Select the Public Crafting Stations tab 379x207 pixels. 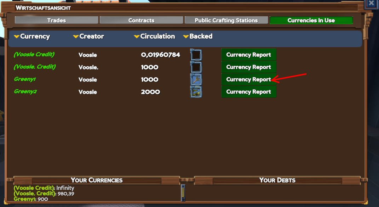pyautogui.click(x=226, y=20)
